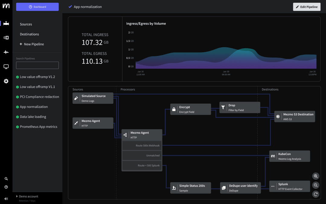Open the settings gear in the sidebar
The image size is (326, 204).
tap(6, 81)
